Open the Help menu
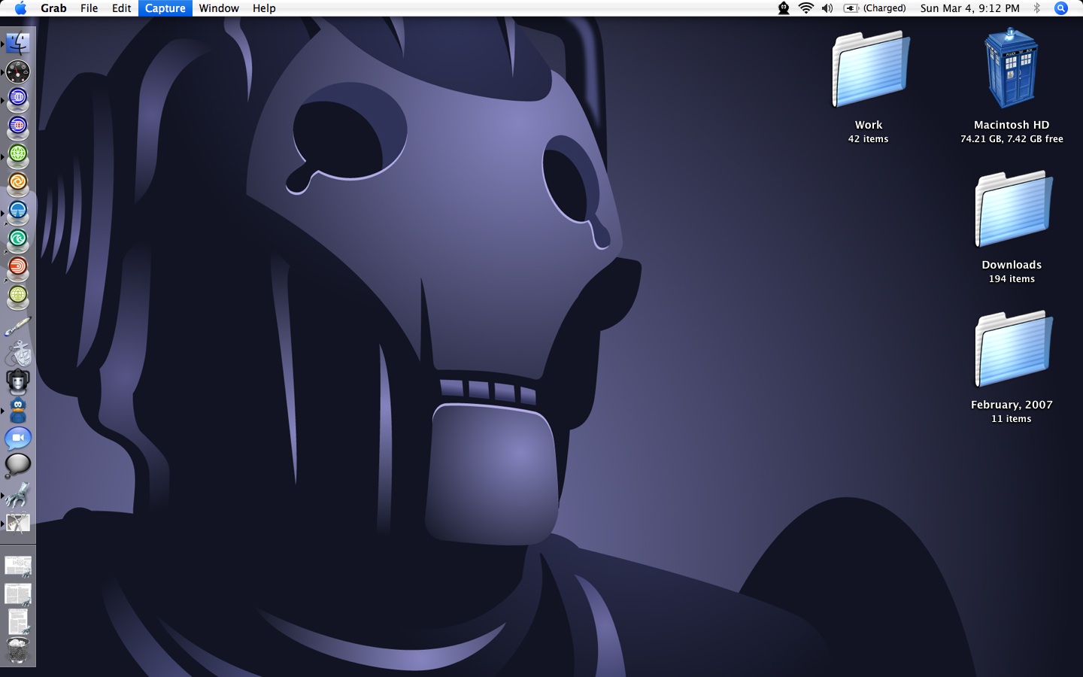This screenshot has width=1083, height=677. coord(264,8)
